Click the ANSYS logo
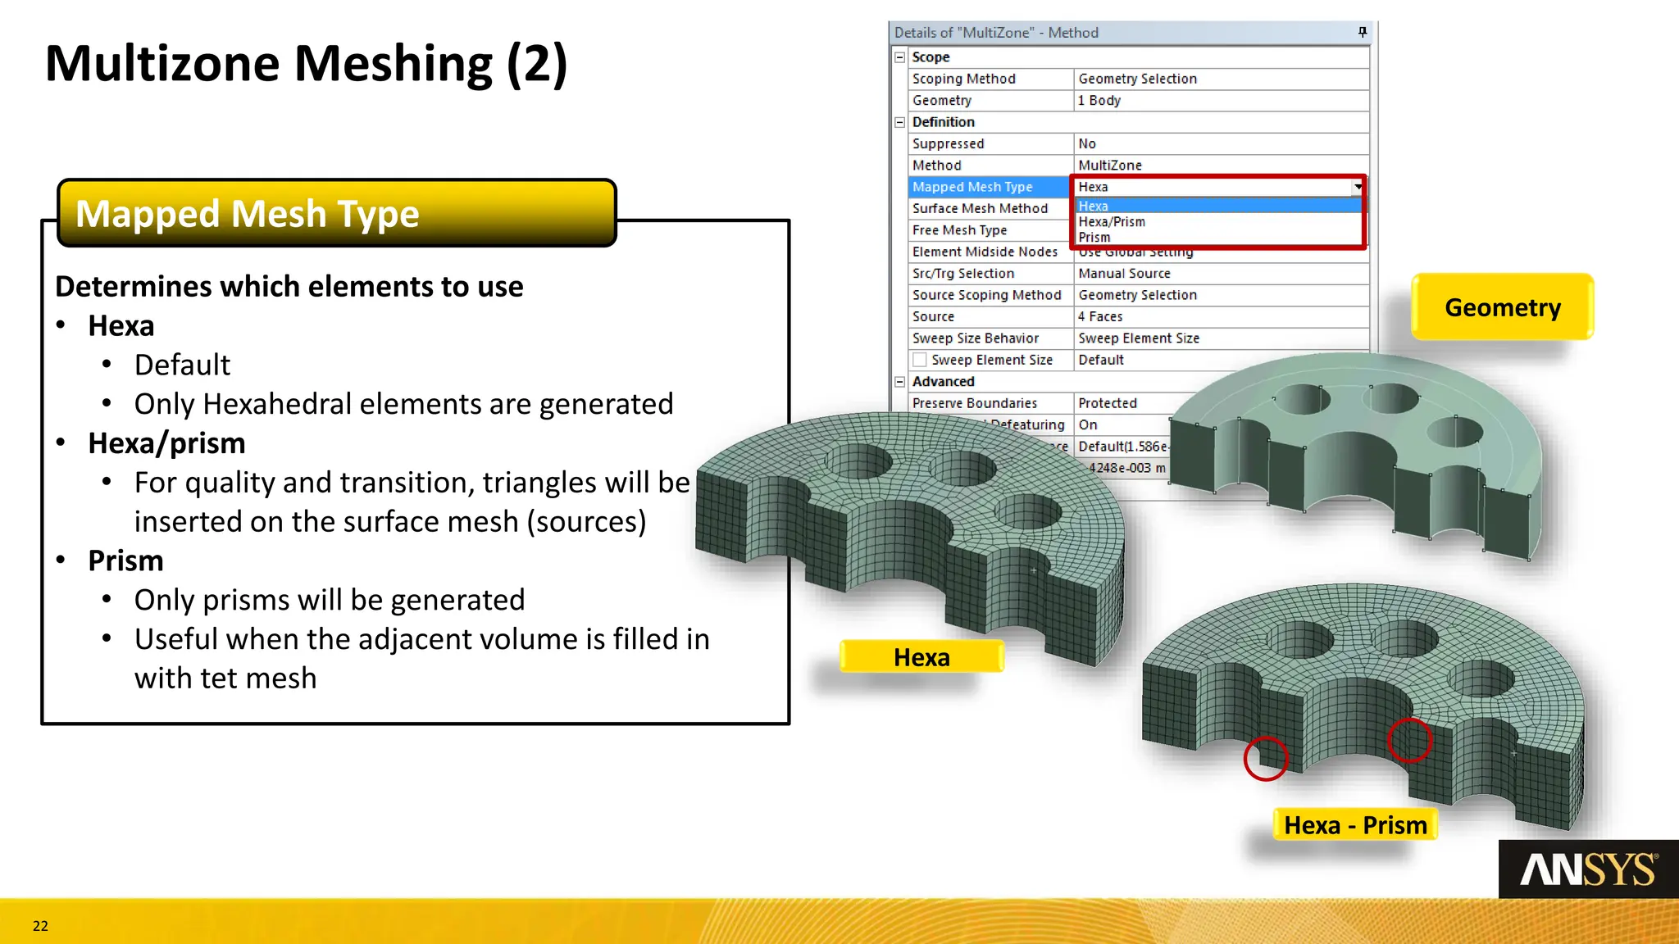 point(1588,869)
